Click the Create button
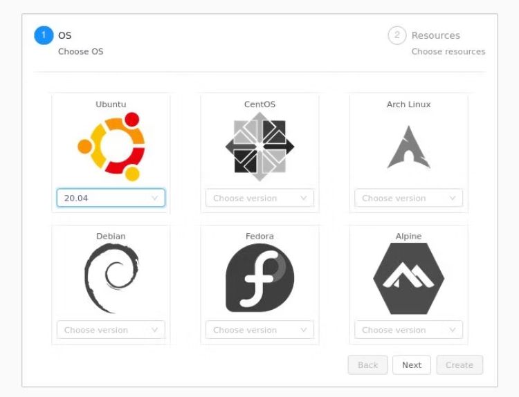The height and width of the screenshot is (397, 519). pos(459,365)
